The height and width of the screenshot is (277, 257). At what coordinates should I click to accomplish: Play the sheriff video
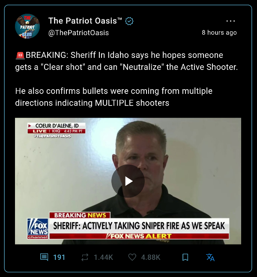(128, 181)
